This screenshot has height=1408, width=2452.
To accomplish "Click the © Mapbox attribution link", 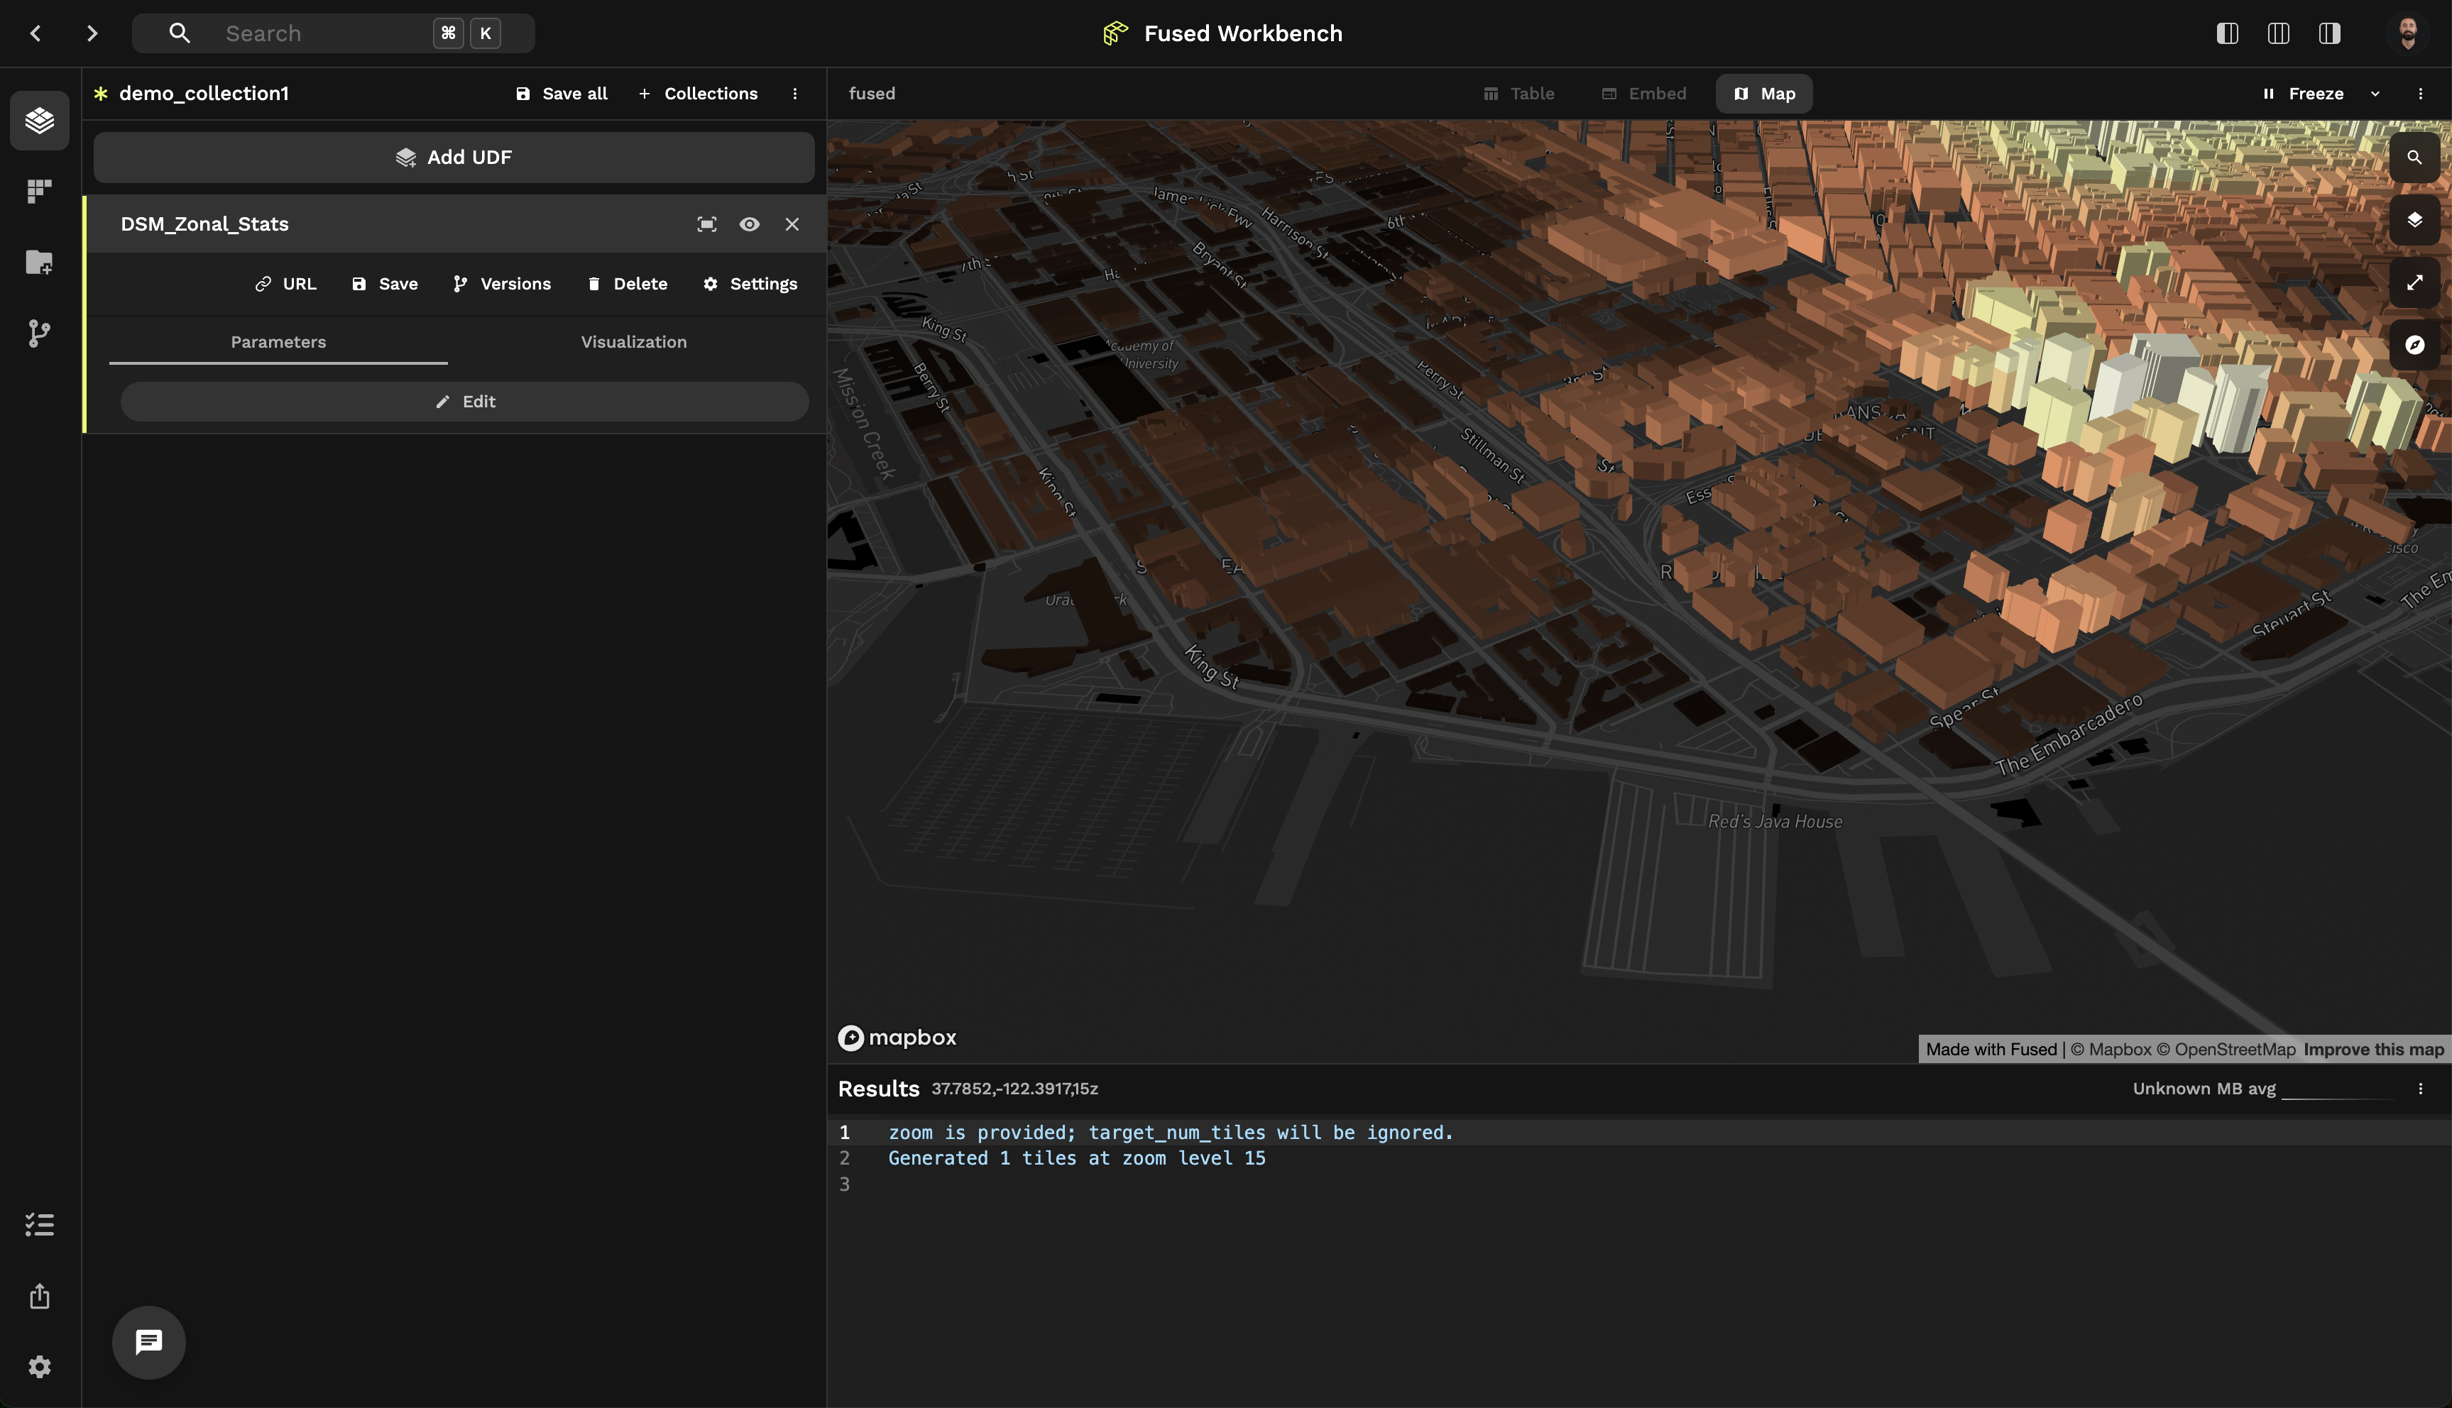I will pyautogui.click(x=2111, y=1050).
